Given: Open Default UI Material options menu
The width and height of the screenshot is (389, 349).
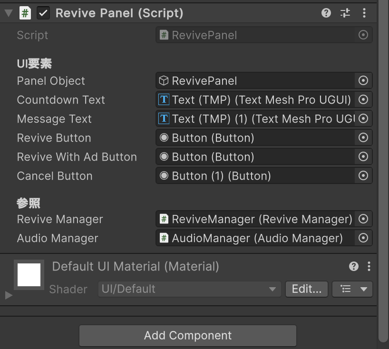Looking at the screenshot, I should tap(369, 266).
